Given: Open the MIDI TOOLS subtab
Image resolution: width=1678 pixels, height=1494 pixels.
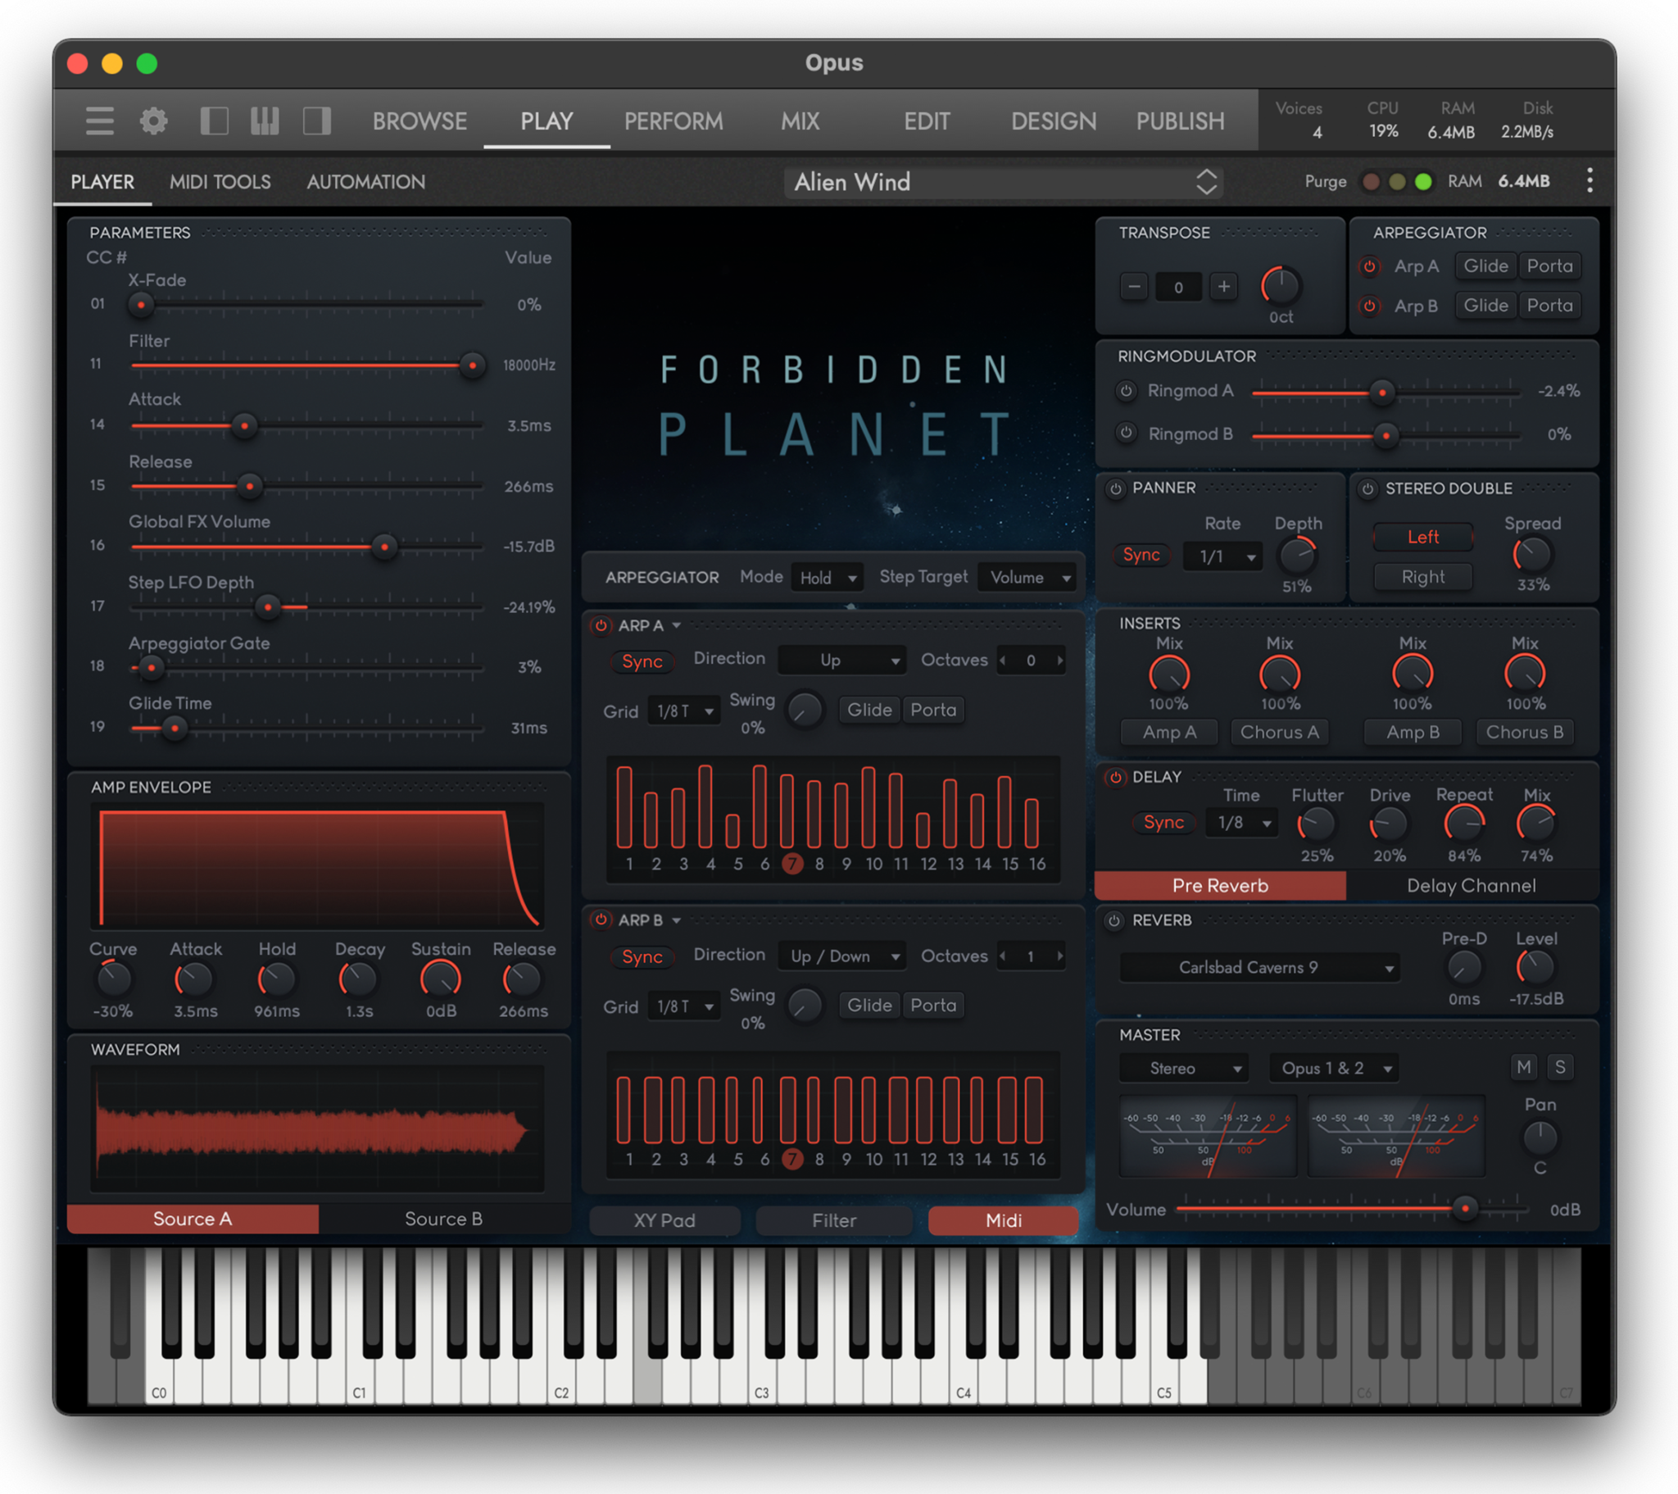Looking at the screenshot, I should 220,181.
